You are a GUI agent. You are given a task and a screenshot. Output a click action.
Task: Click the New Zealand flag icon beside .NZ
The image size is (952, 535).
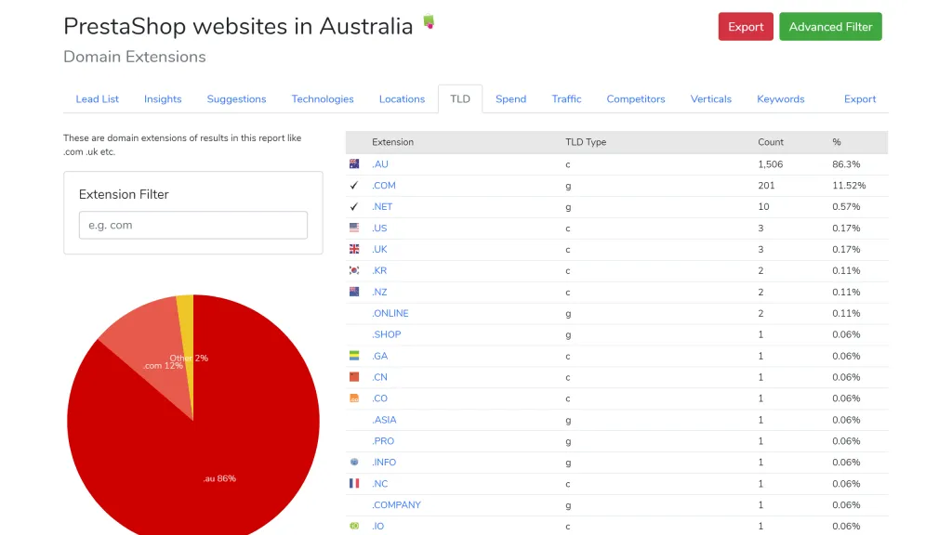354,292
